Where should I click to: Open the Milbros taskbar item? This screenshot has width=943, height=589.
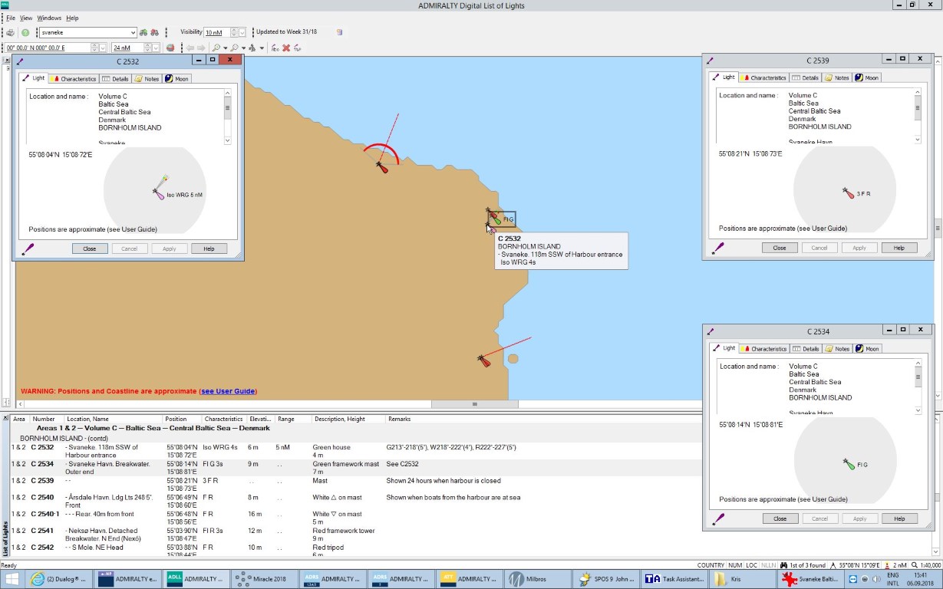537,579
